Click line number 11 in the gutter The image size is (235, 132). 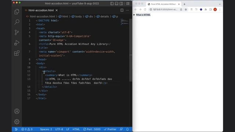coord(29,71)
